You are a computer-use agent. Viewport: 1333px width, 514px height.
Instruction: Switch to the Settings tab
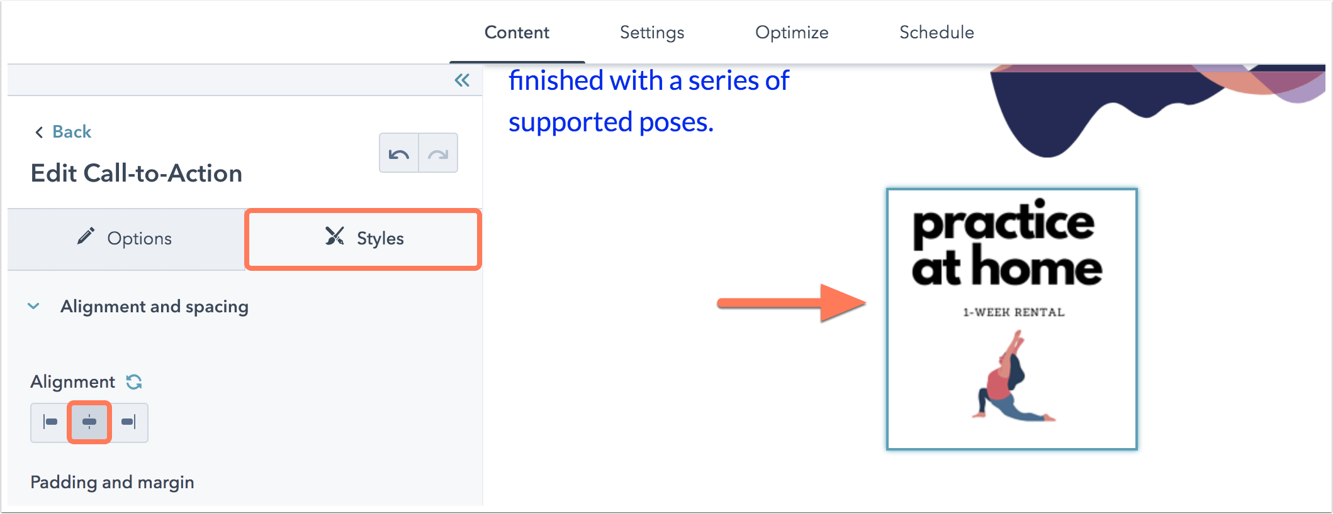652,32
